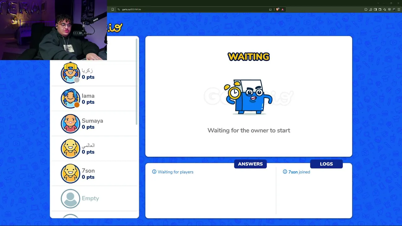This screenshot has height=226, width=402.
Task: Click the Brave Shields lion icon
Action: pos(278,9)
